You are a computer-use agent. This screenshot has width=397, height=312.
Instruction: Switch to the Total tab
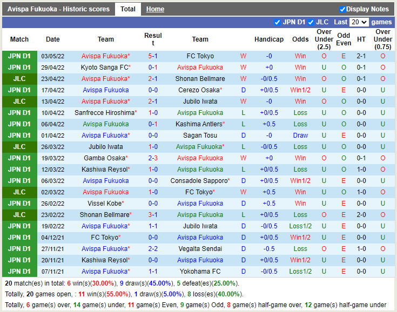[128, 9]
